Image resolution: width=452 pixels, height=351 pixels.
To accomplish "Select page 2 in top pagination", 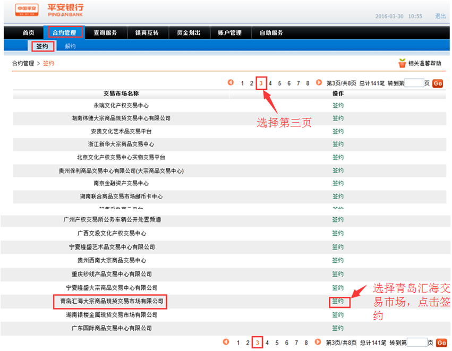I will [252, 83].
